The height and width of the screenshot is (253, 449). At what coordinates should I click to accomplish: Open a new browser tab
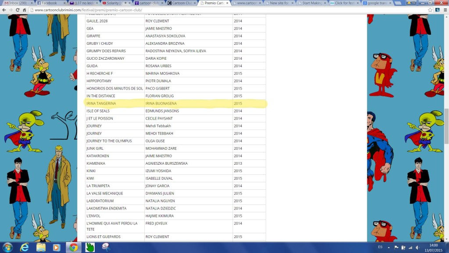[x=398, y=3]
